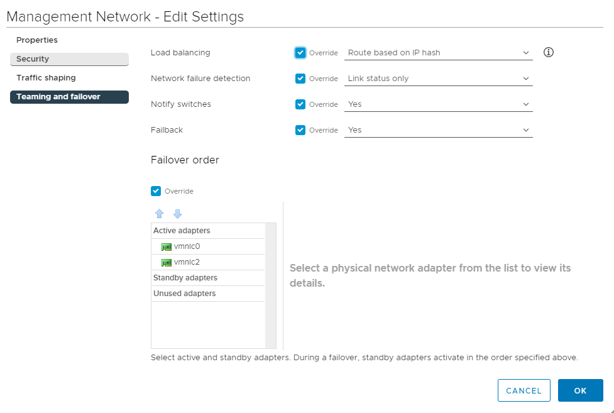Image resolution: width=614 pixels, height=413 pixels.
Task: Uncheck the Failover order Override checkbox
Action: [156, 191]
